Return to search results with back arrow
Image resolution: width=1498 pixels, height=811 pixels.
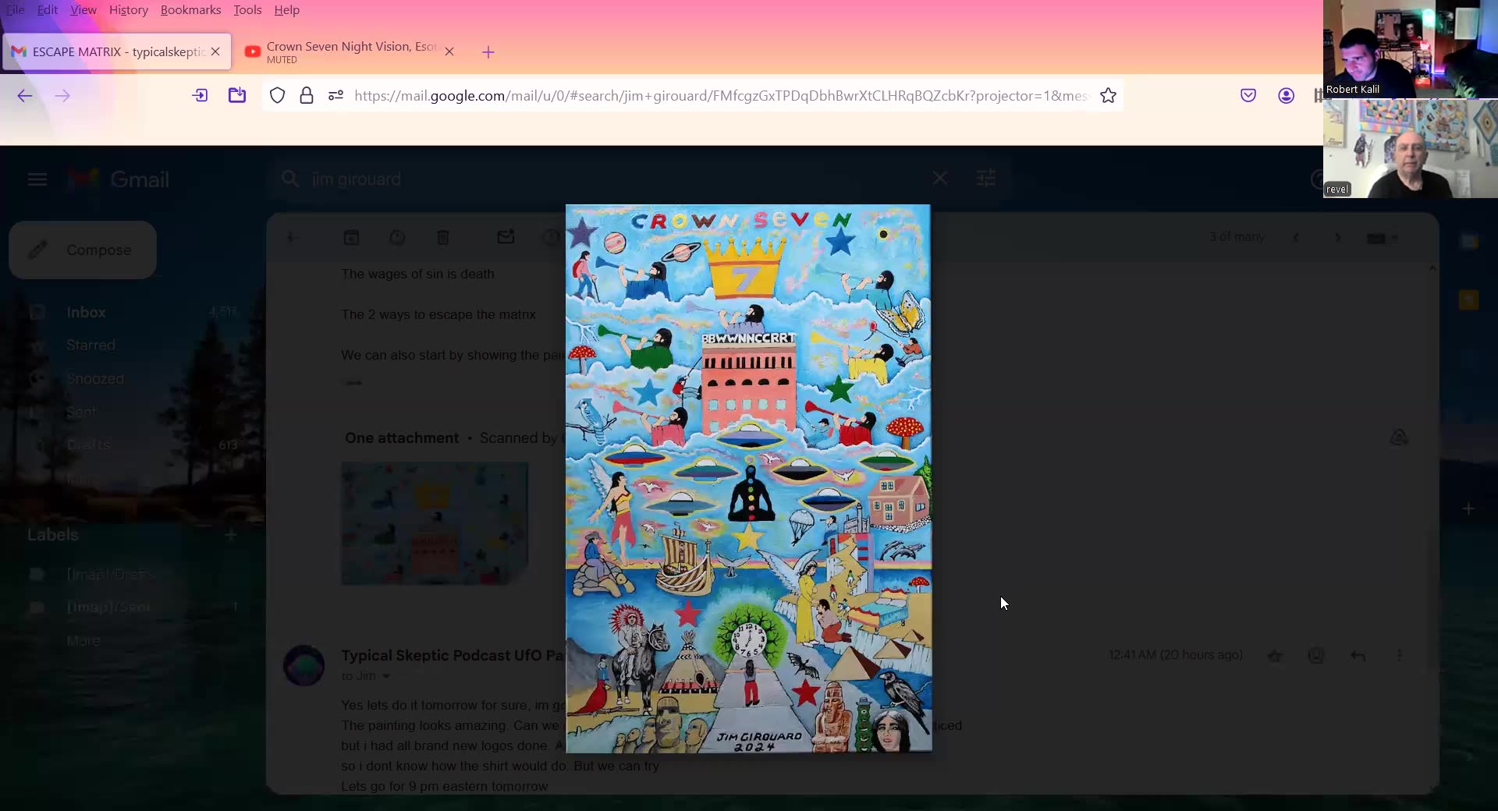(x=291, y=237)
